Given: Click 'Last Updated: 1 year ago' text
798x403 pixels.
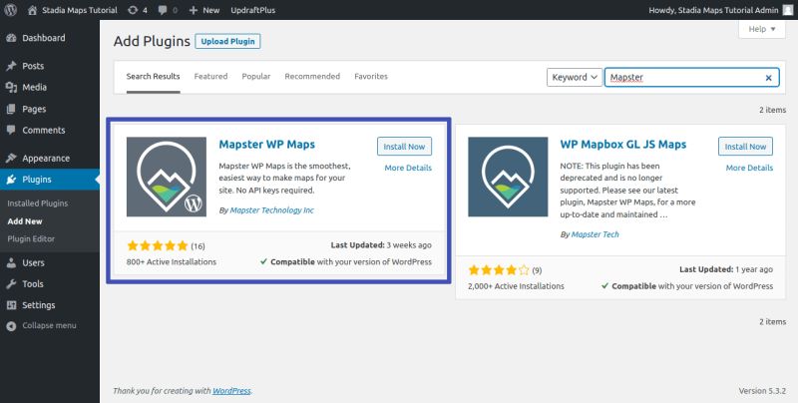Looking at the screenshot, I should 726,269.
